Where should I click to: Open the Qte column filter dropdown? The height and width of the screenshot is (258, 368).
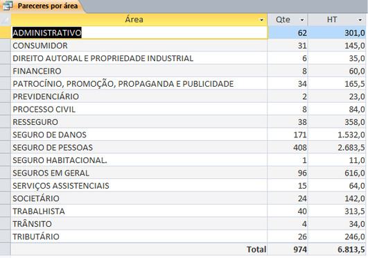[x=302, y=20]
